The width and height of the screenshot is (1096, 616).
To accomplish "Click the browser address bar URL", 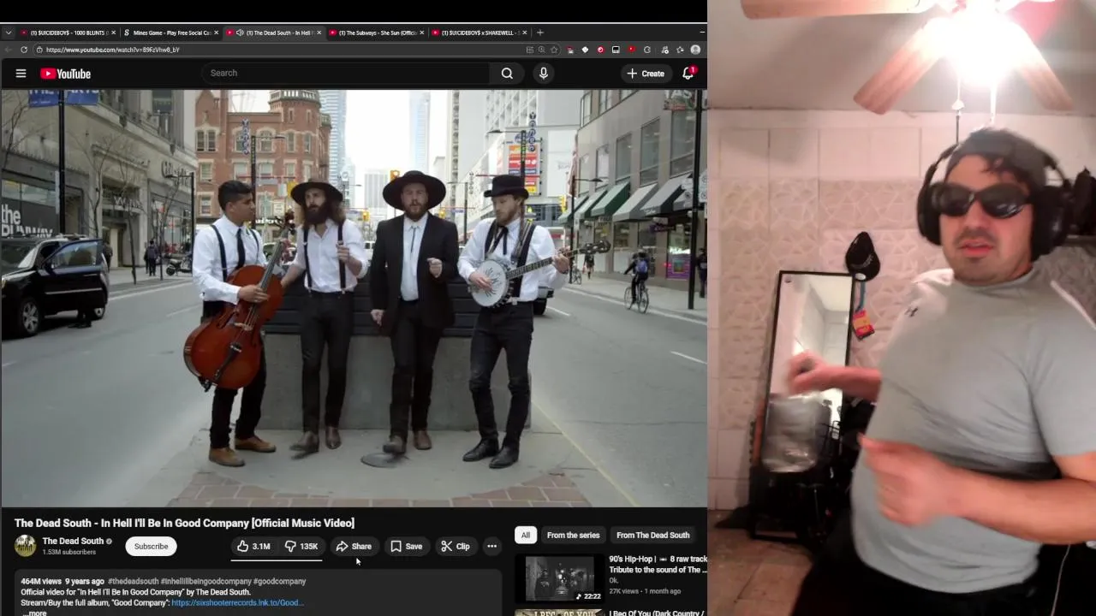I will coord(113,50).
